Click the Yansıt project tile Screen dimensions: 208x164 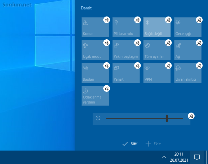tap(126, 73)
